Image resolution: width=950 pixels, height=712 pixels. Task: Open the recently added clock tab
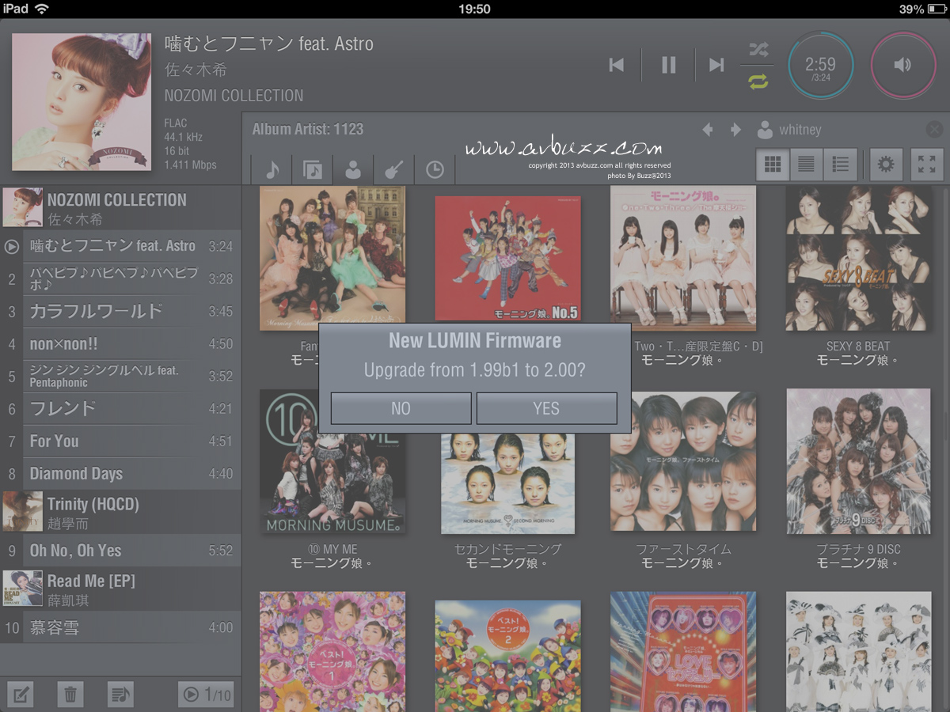[434, 169]
